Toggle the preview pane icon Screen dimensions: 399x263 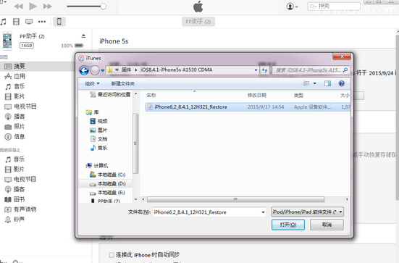(x=328, y=83)
